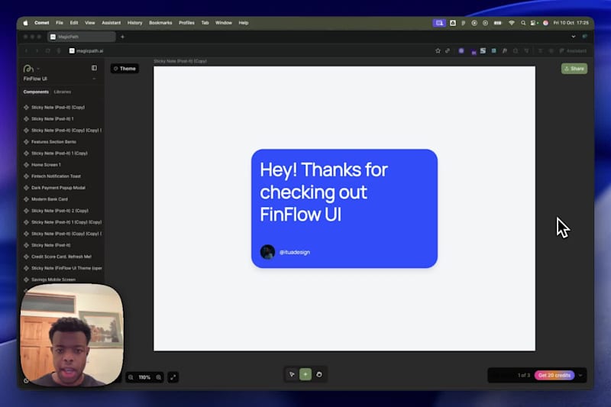The image size is (611, 407).
Task: Select the hand pan tool
Action: (319, 374)
